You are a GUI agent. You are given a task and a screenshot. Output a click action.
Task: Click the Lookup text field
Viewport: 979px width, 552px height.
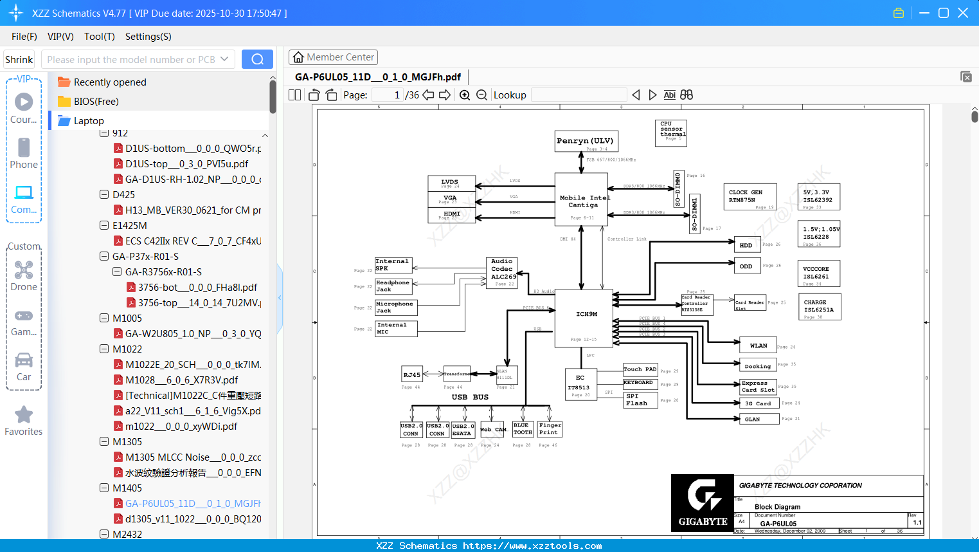coord(579,95)
